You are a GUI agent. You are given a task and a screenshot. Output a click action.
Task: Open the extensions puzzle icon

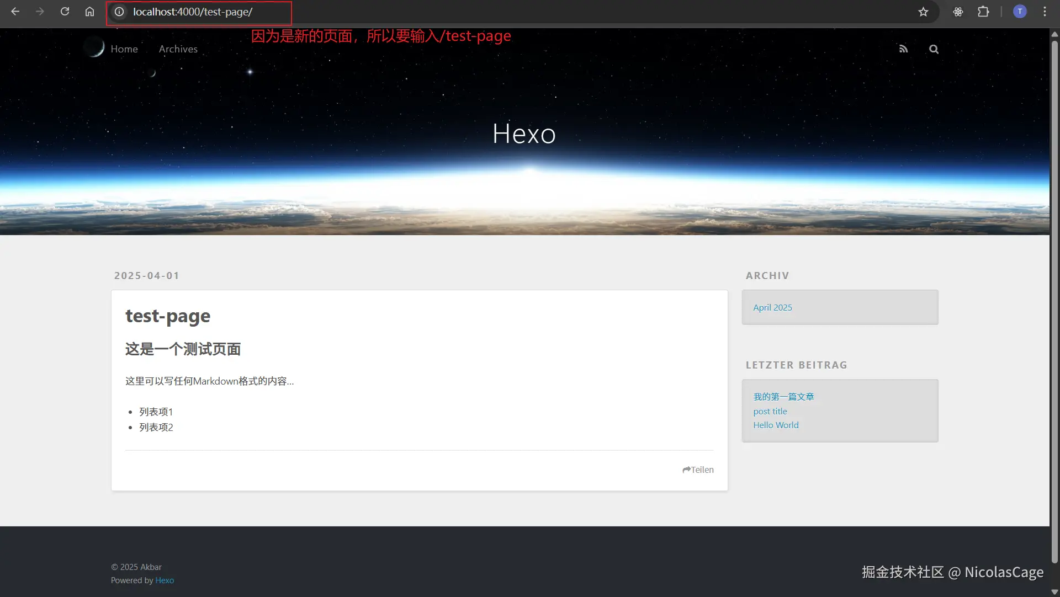point(983,12)
